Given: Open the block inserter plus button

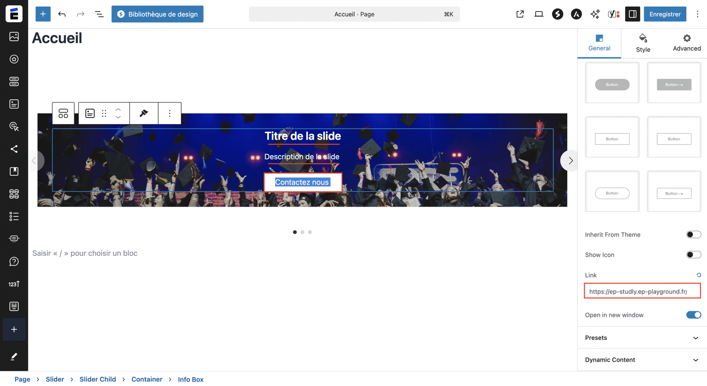Looking at the screenshot, I should click(43, 14).
